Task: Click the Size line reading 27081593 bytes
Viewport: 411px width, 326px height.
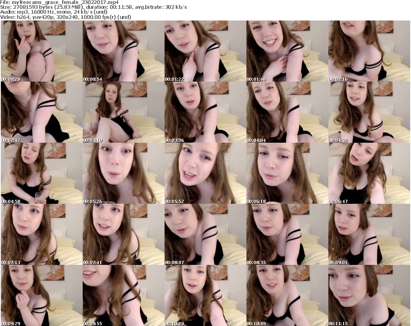Action: (x=94, y=7)
